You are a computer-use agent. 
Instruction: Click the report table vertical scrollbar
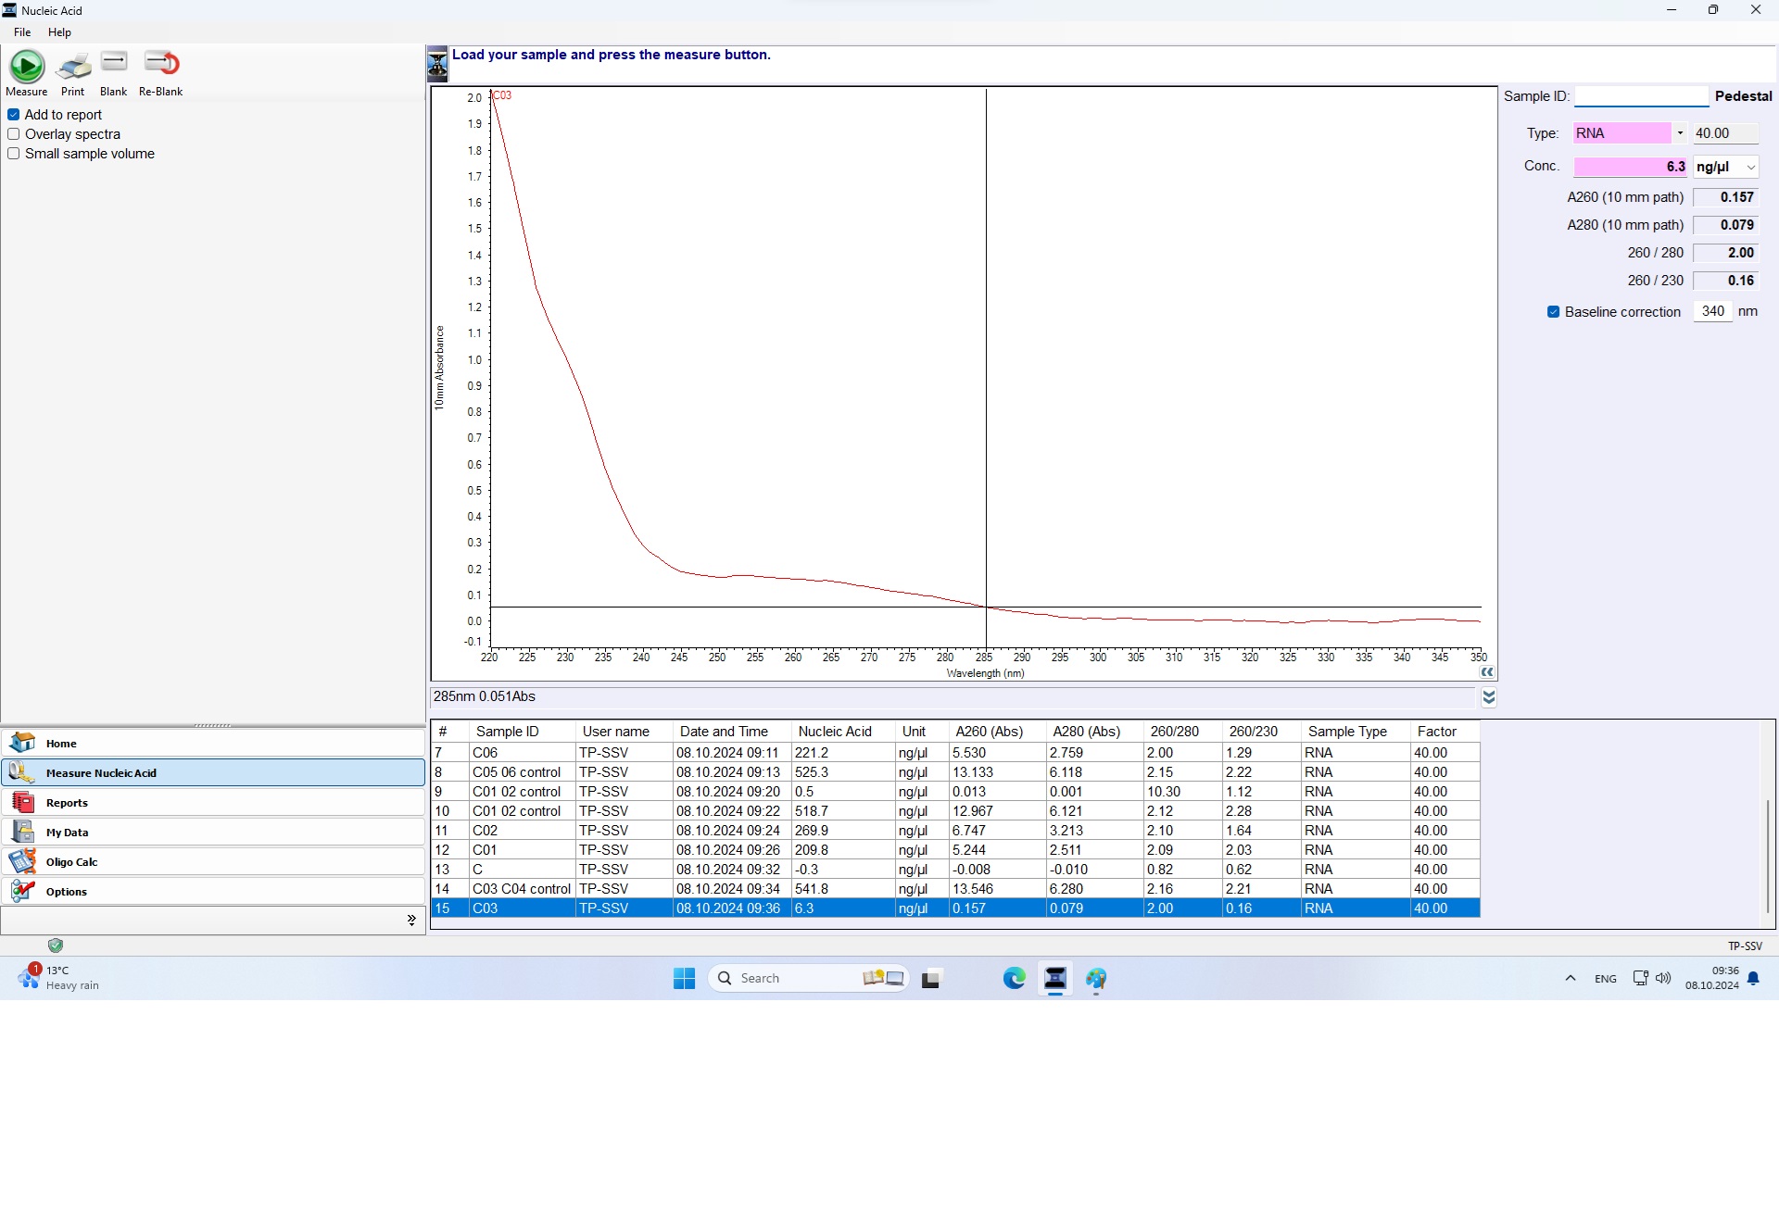pyautogui.click(x=1768, y=857)
